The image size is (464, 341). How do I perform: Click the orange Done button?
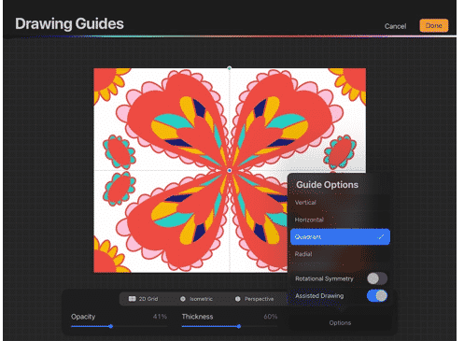[x=434, y=25]
